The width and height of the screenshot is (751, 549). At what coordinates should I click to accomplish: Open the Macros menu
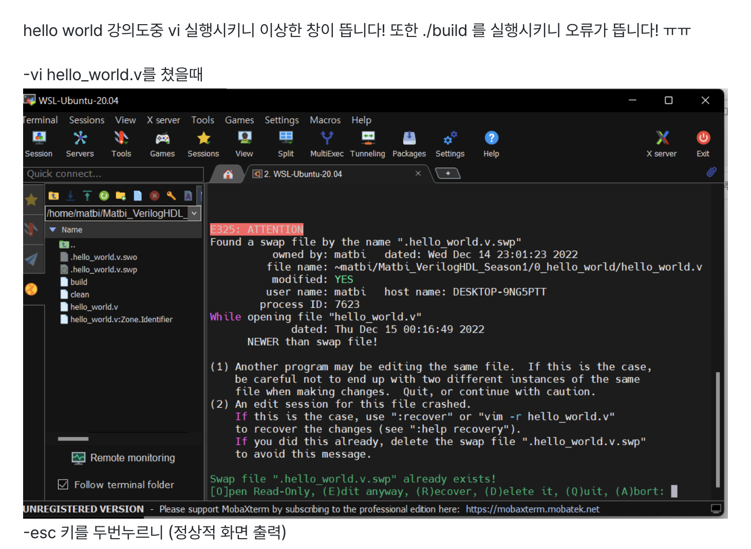325,120
